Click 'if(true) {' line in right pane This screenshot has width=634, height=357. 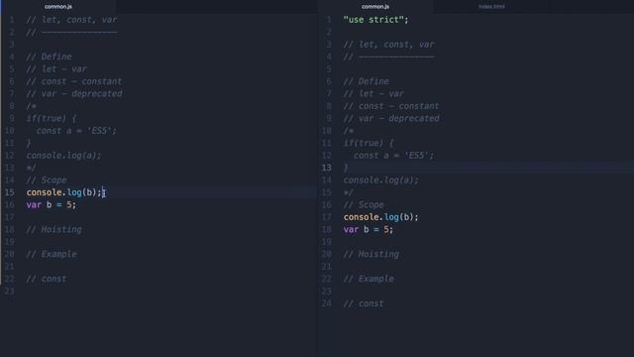point(369,143)
